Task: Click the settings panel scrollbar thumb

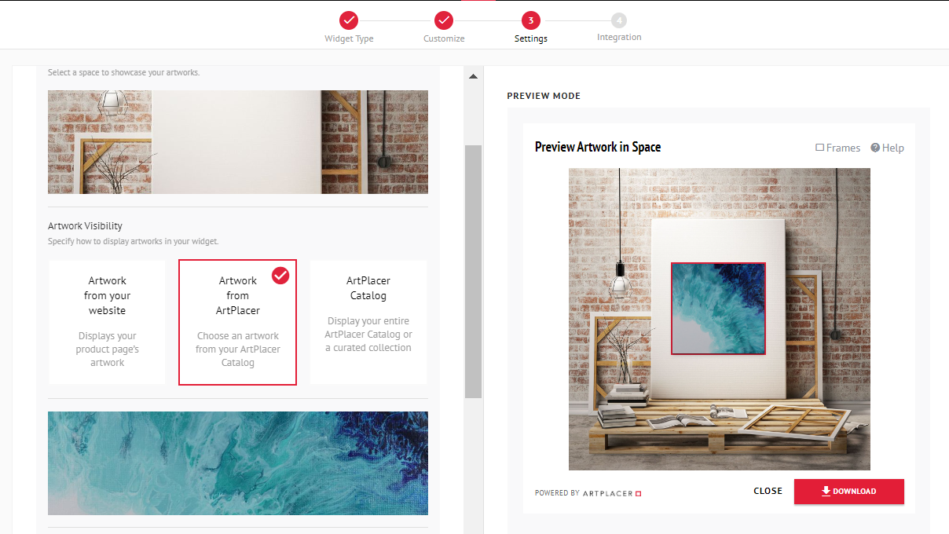Action: 473,272
